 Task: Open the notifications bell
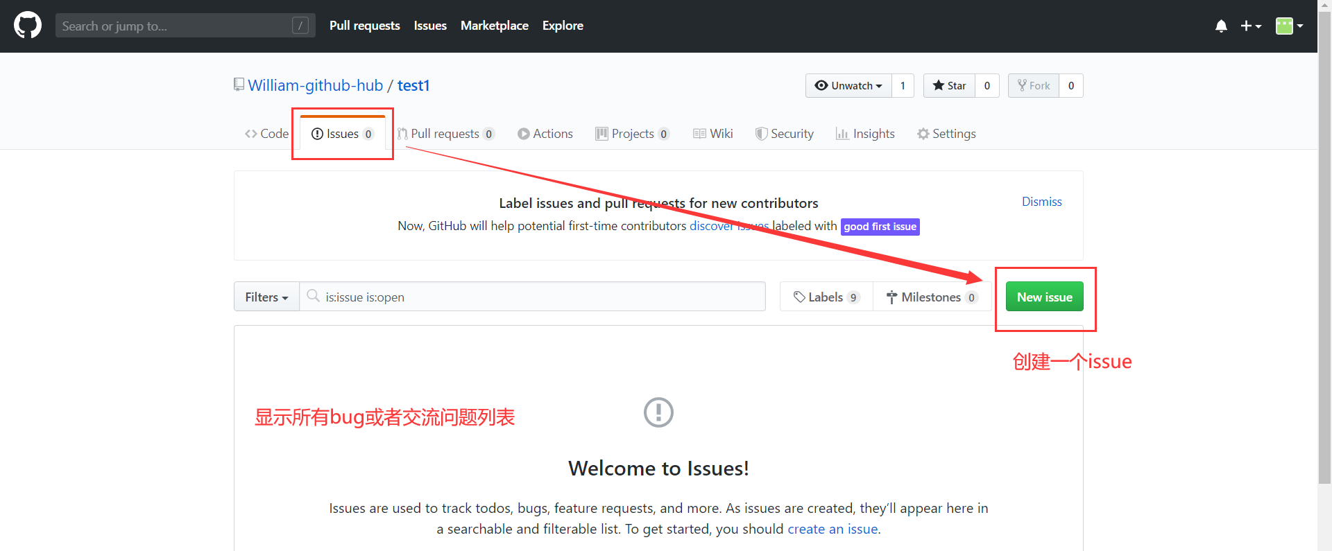(1221, 26)
